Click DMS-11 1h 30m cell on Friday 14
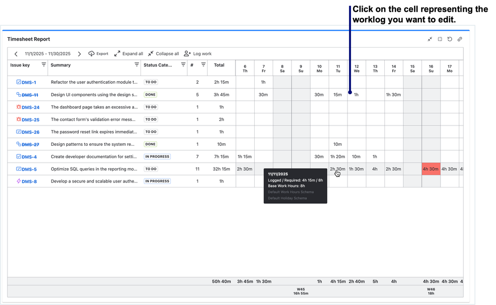Image resolution: width=496 pixels, height=305 pixels. pyautogui.click(x=393, y=95)
